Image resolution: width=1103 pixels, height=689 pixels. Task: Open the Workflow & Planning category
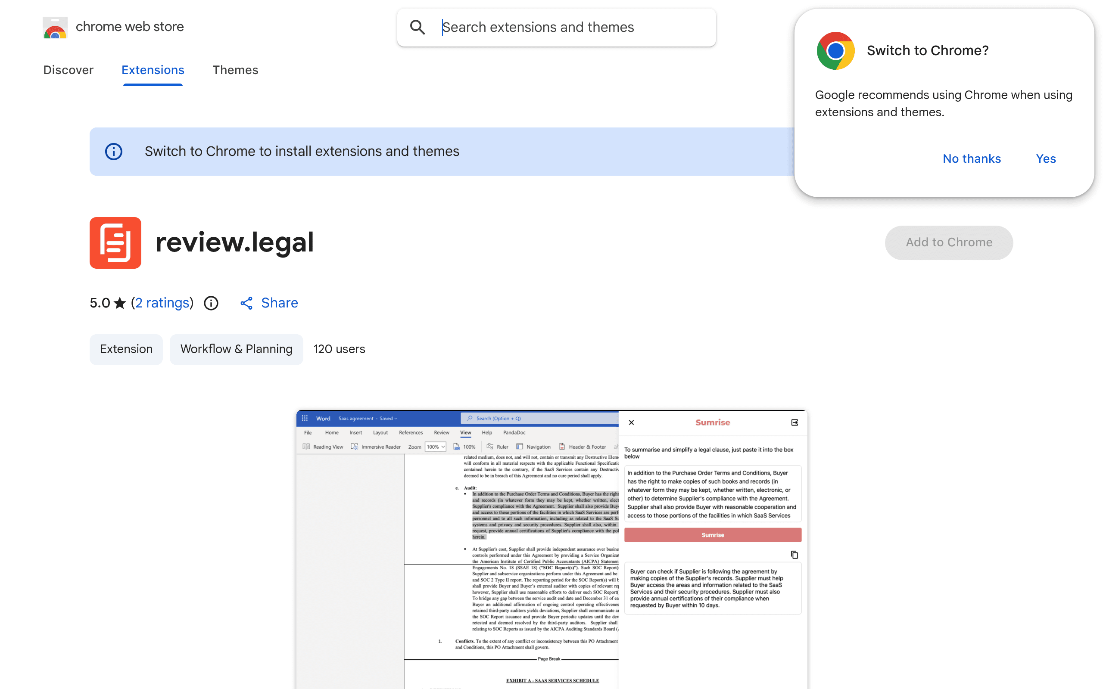tap(237, 349)
